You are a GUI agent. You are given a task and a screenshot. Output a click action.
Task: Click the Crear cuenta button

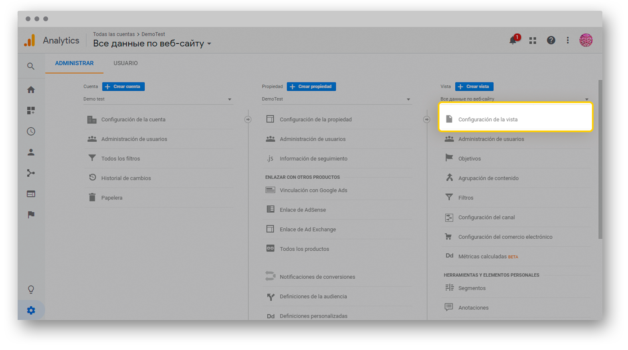coord(123,86)
